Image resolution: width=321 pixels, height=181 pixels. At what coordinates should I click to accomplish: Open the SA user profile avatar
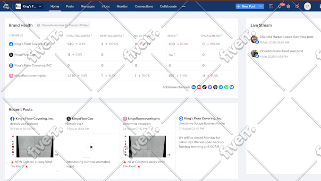coord(307,6)
